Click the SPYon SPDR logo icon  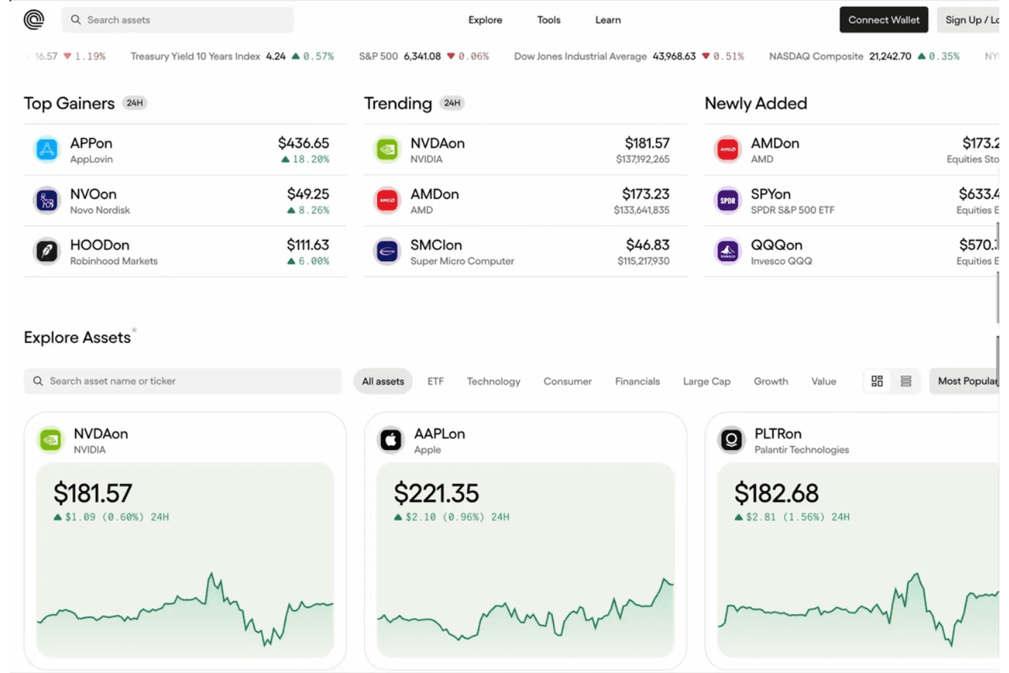pos(727,200)
